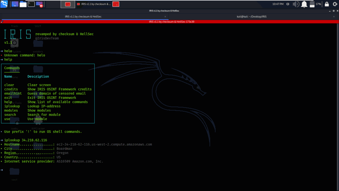Open the clock showing 10:47 PM

click(278, 4)
